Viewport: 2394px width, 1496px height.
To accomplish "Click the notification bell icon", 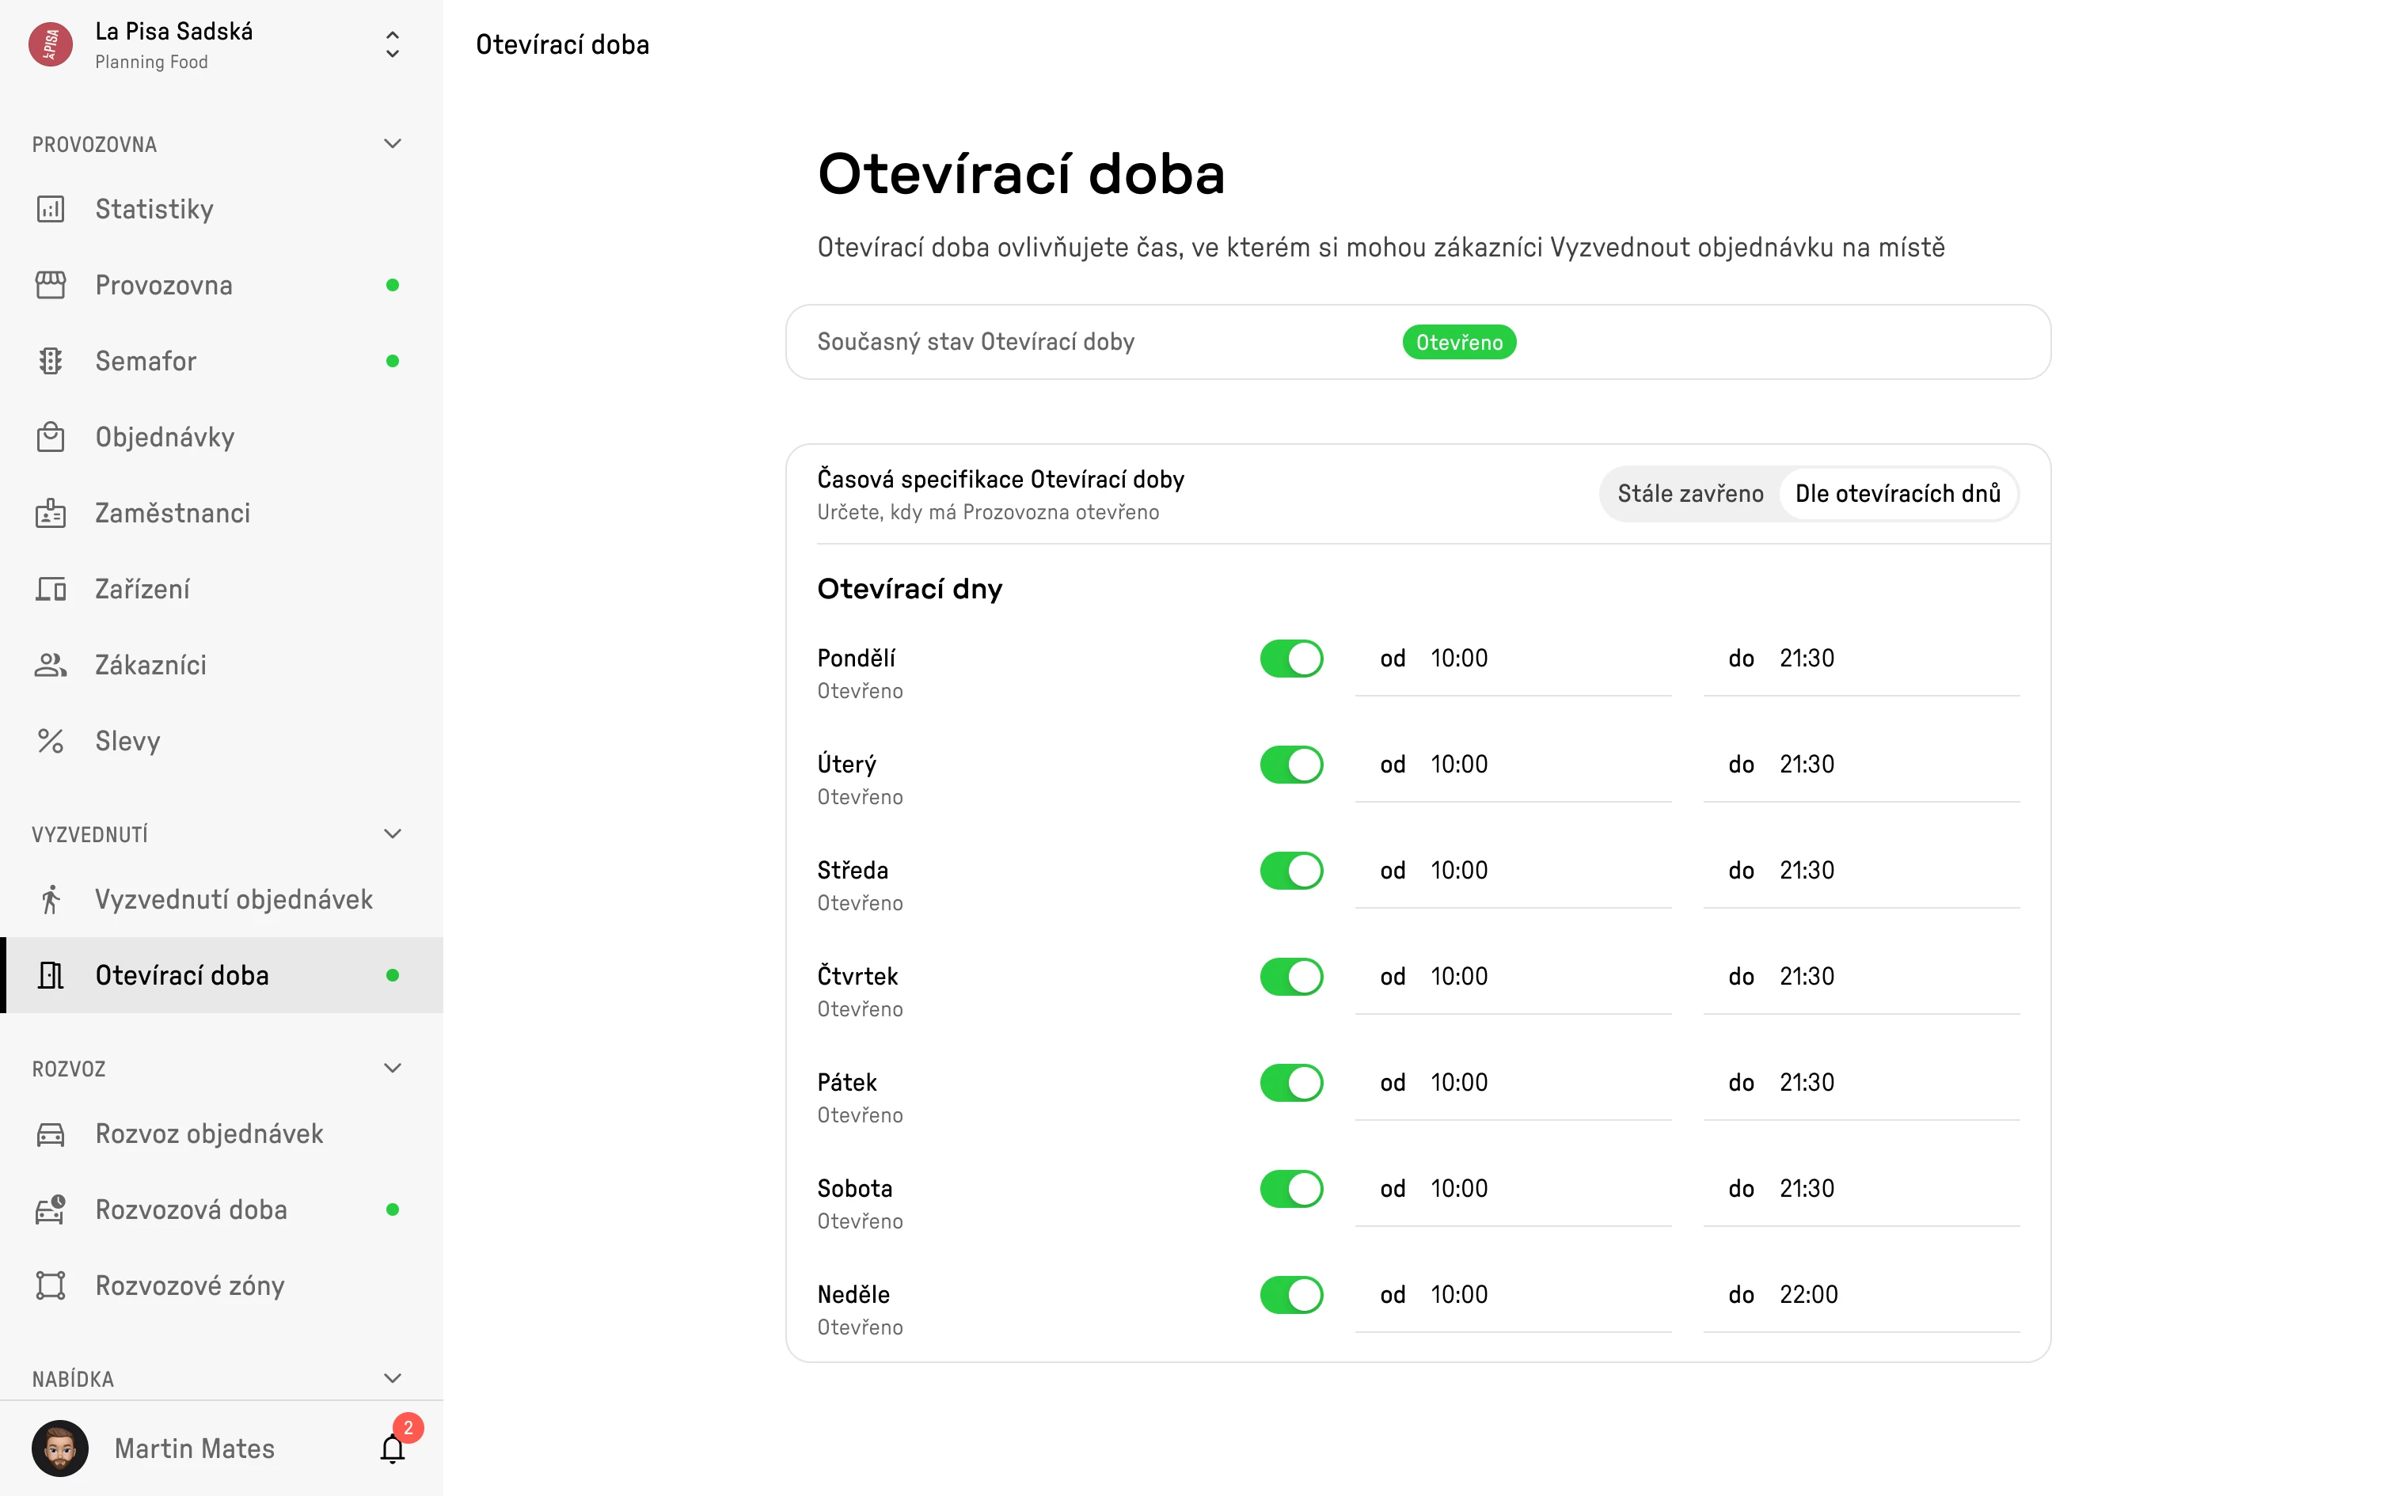I will click(x=393, y=1449).
